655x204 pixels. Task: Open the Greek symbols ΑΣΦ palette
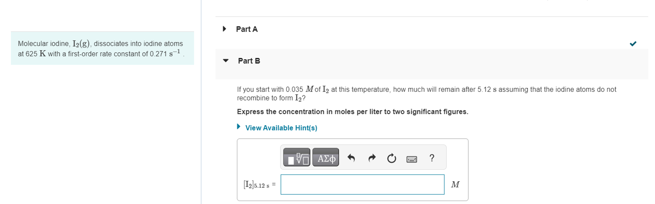pyautogui.click(x=326, y=157)
